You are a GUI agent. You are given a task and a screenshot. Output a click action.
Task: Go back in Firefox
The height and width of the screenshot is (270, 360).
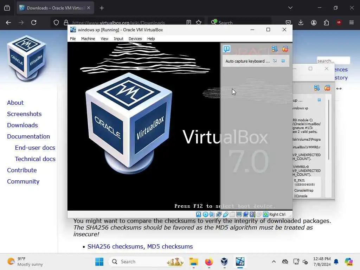[x=8, y=22]
